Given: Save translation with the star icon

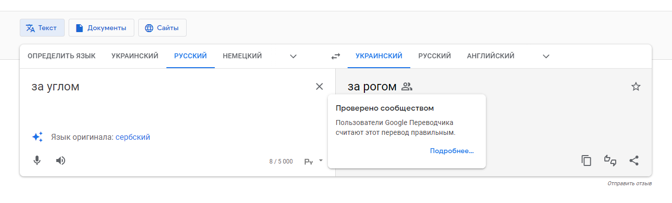Looking at the screenshot, I should [x=636, y=86].
